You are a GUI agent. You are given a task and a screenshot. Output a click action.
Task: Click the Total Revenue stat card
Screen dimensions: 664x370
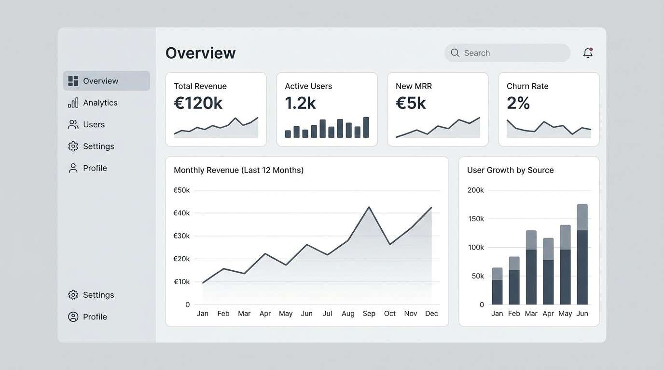[216, 108]
